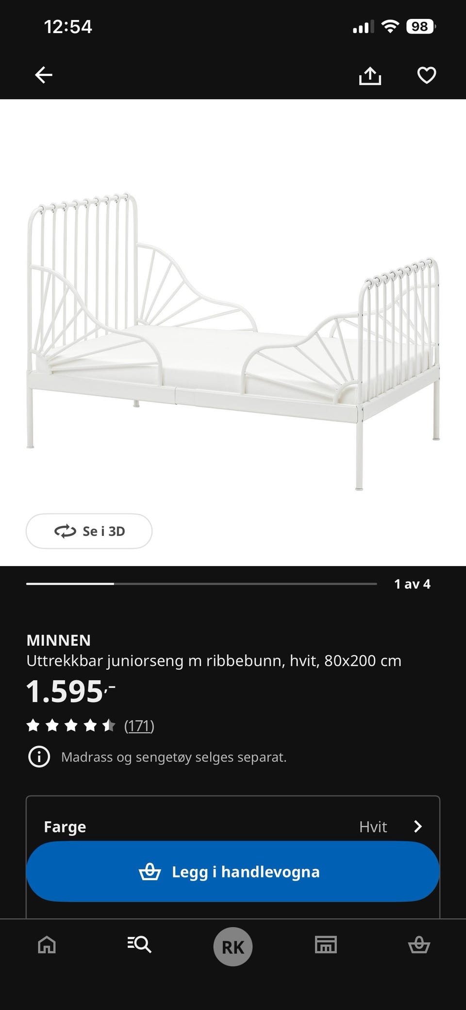Open the shopping basket tab
The height and width of the screenshot is (1010, 466).
(x=419, y=945)
